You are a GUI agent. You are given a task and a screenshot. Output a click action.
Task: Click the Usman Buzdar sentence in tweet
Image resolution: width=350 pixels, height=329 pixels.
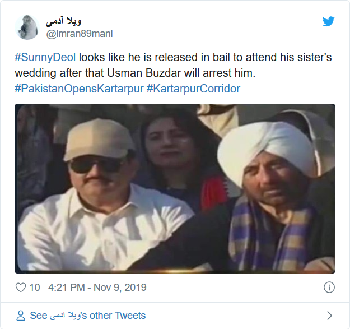[x=181, y=73]
